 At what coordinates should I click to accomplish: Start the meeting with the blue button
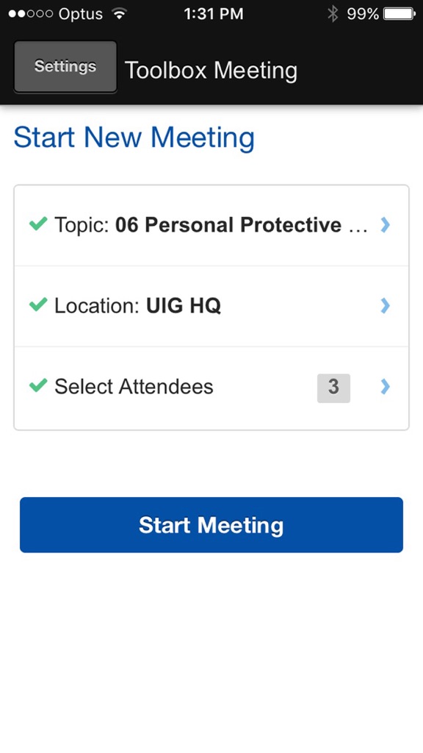click(x=211, y=524)
